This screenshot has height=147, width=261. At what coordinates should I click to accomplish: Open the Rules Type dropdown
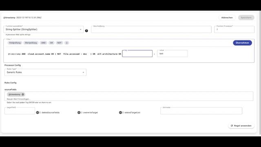point(45,72)
